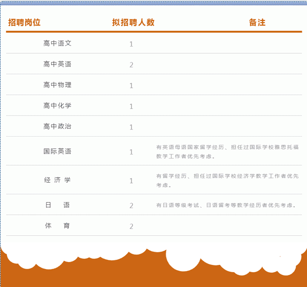Click the headcount number in 体育 row
This screenshot has width=307, height=287.
[131, 227]
